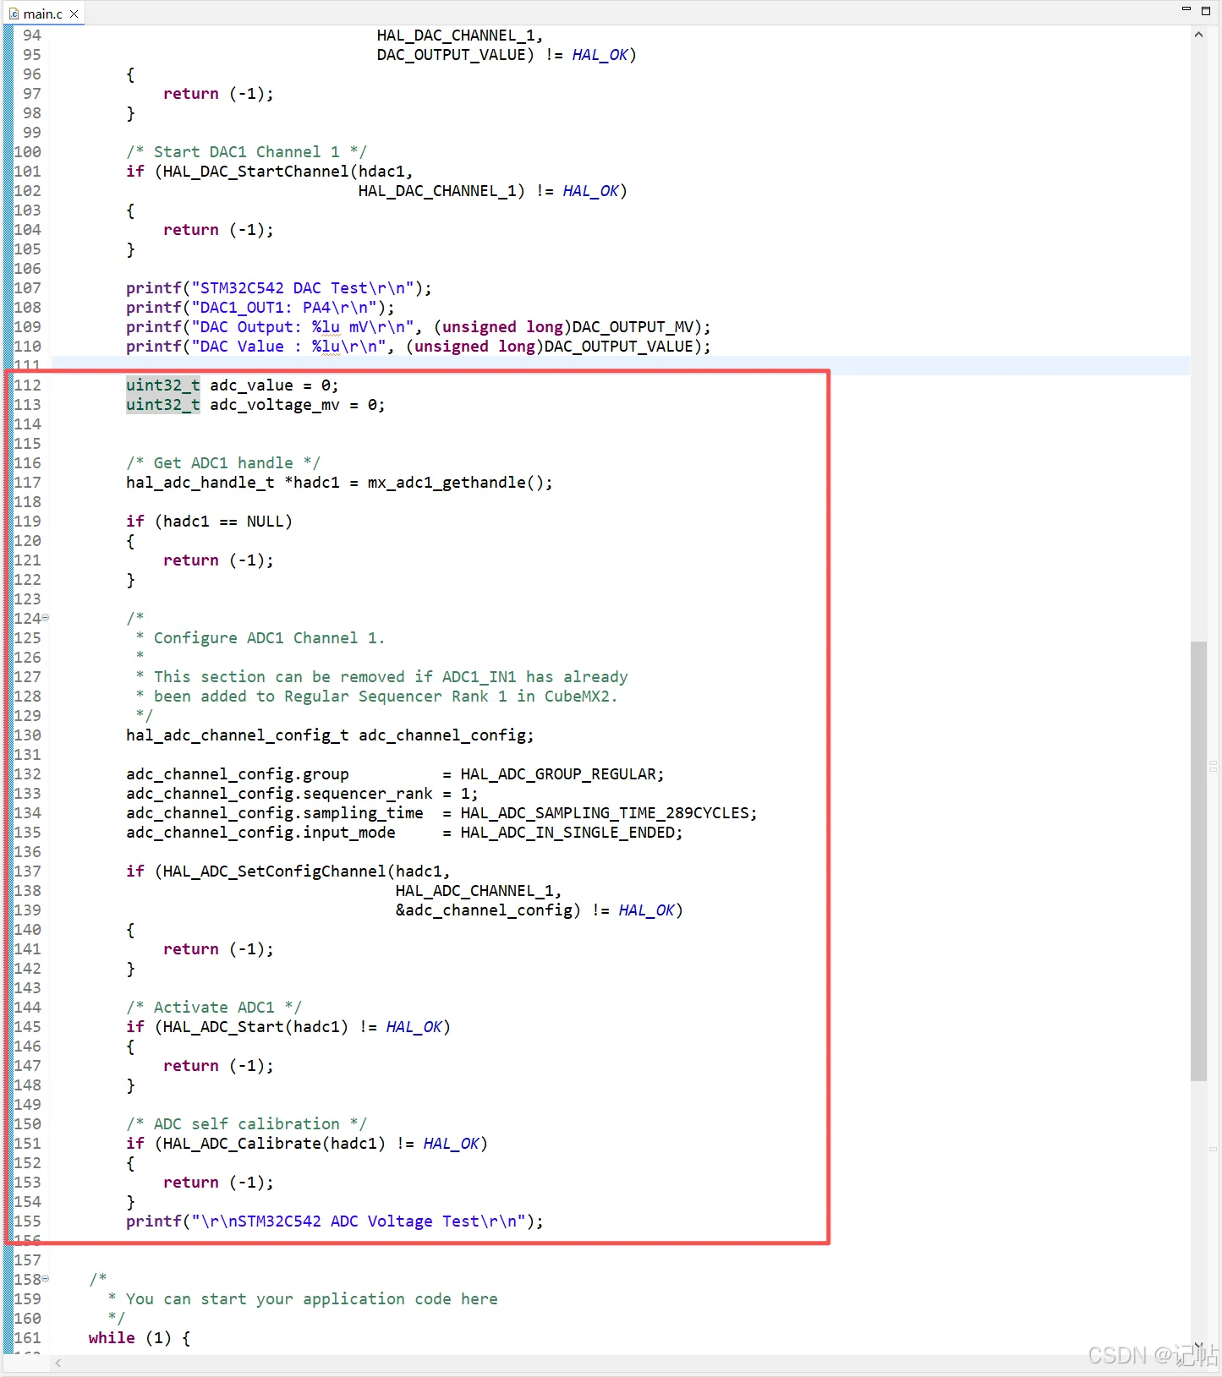The height and width of the screenshot is (1377, 1222).
Task: Click line number 130 in the gutter
Action: pyautogui.click(x=27, y=735)
